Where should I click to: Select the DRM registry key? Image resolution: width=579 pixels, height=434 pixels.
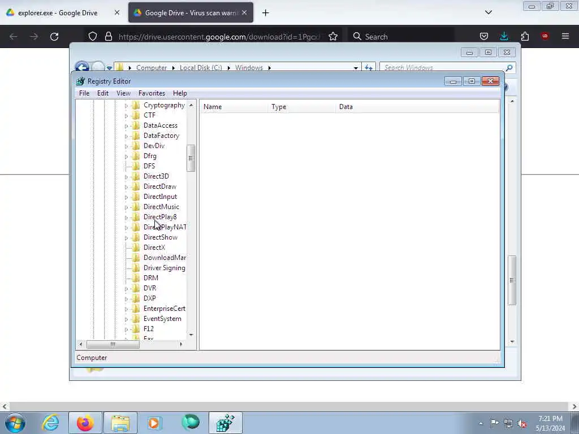click(150, 278)
